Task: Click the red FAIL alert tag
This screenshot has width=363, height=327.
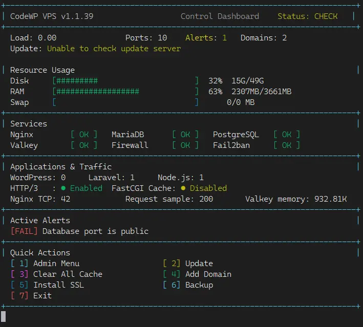Action: coord(24,231)
